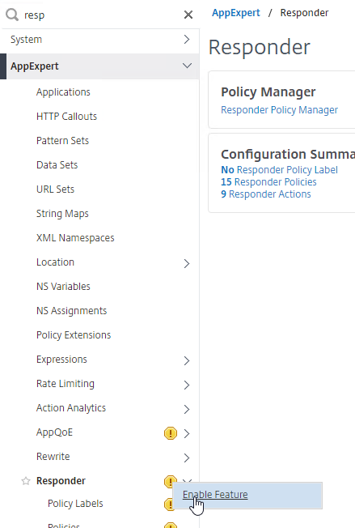Viewport: 355px width, 528px height.
Task: Click the star icon next to Responder
Action: (x=26, y=481)
